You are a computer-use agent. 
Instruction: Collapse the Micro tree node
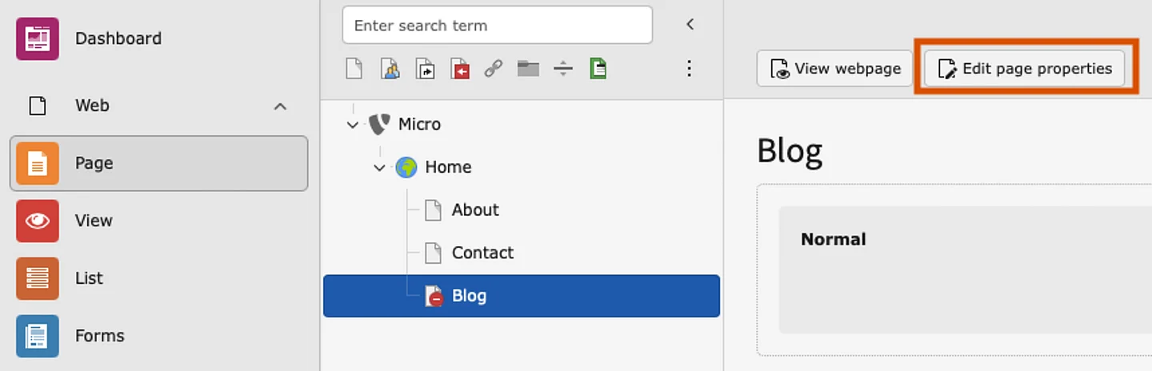(353, 125)
